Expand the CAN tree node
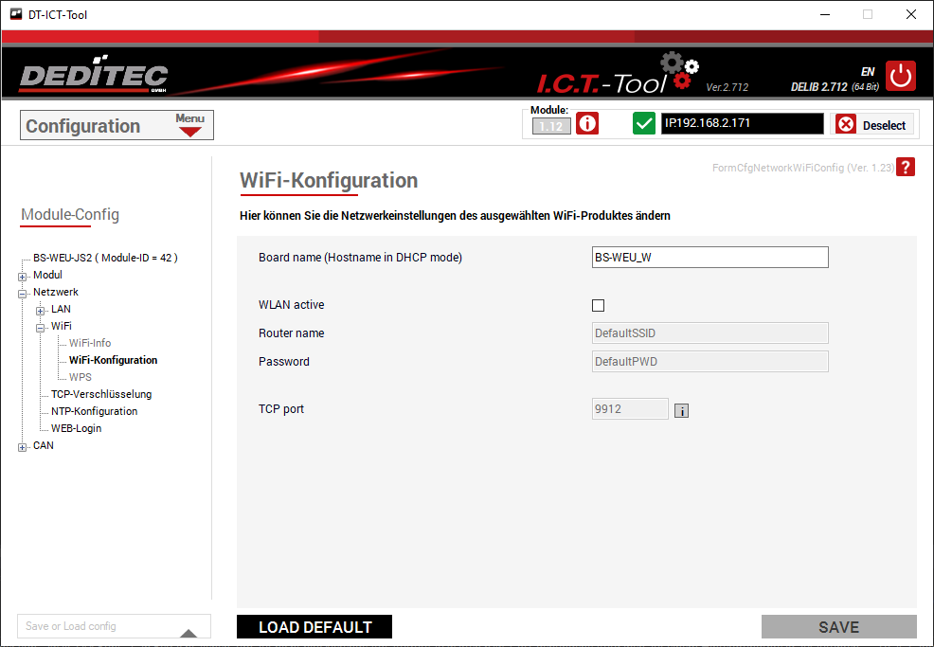This screenshot has height=647, width=934. point(23,447)
